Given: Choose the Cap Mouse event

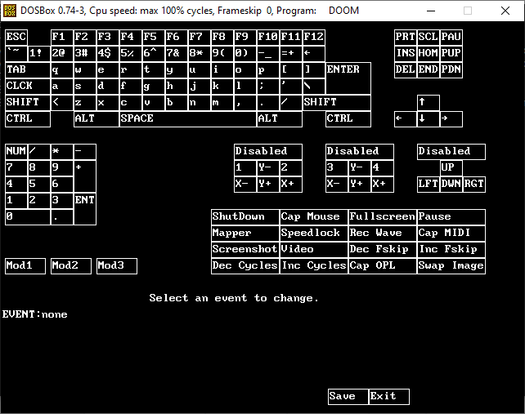Looking at the screenshot, I should coord(314,217).
